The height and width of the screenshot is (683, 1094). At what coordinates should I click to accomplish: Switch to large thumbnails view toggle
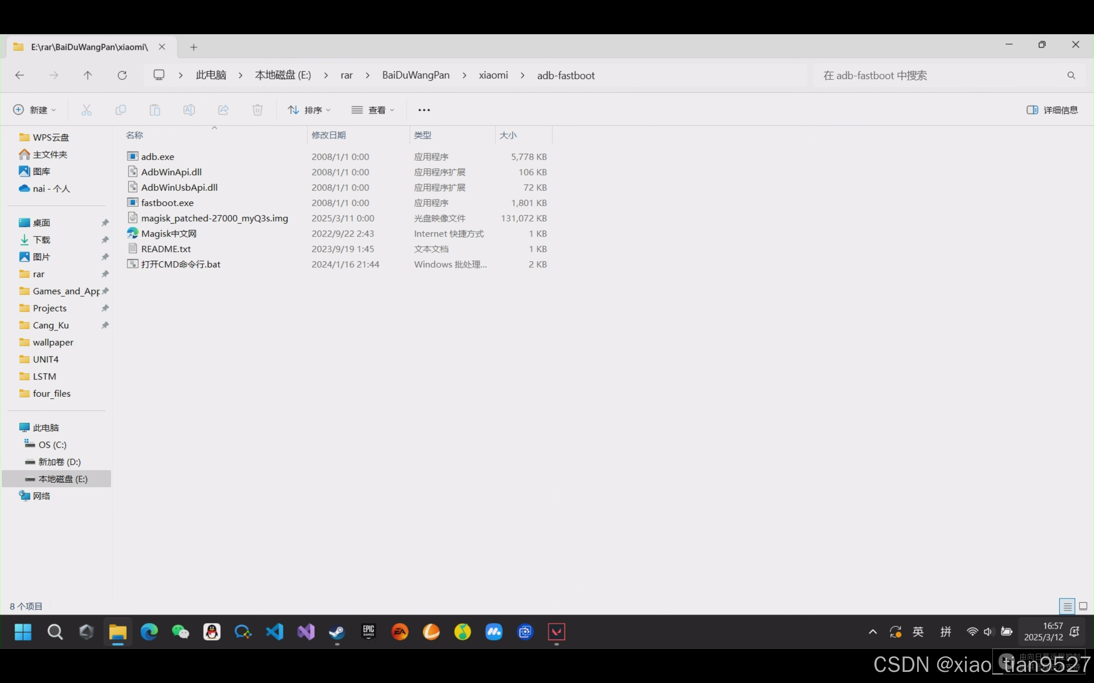coord(1083,606)
